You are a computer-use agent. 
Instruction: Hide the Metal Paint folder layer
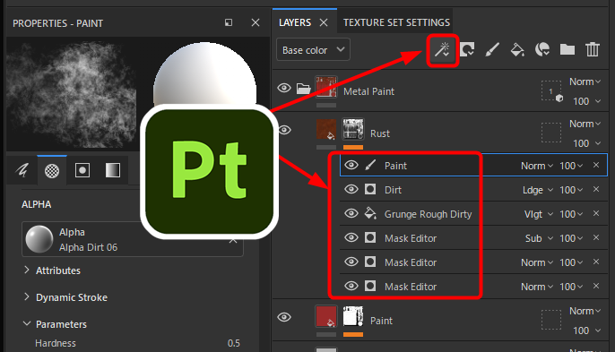pos(284,88)
